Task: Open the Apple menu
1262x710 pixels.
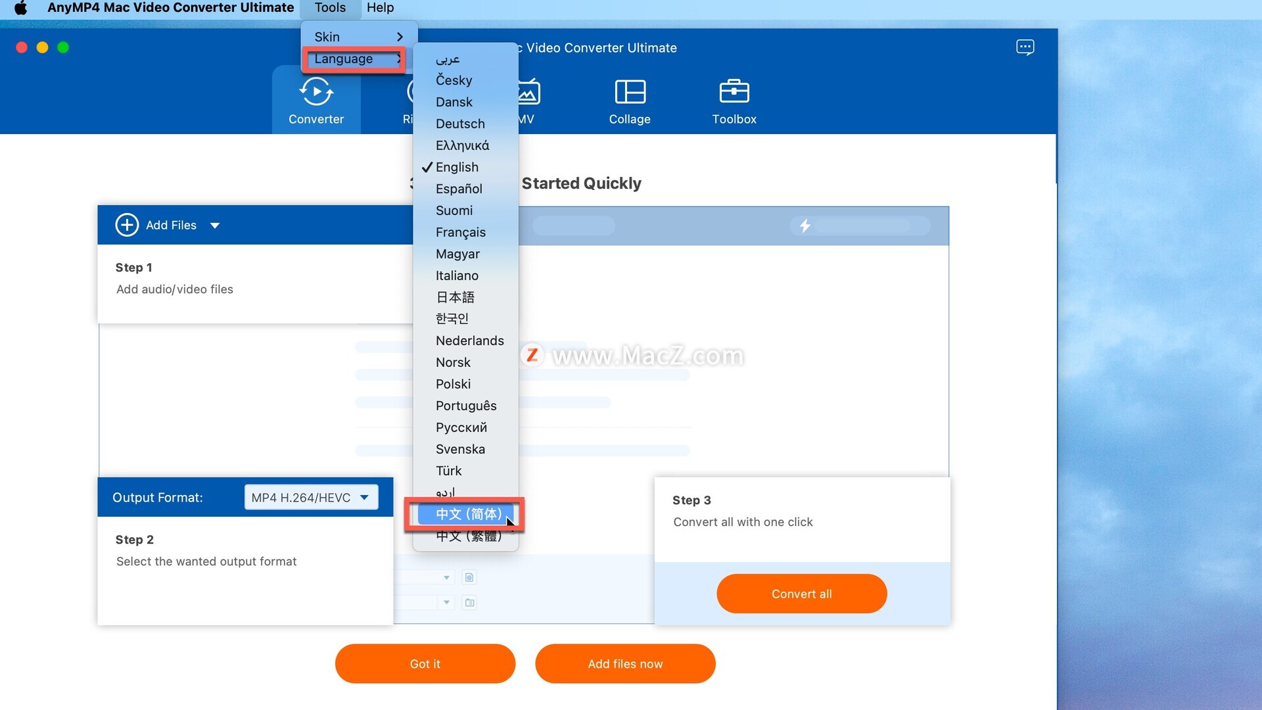Action: pyautogui.click(x=21, y=8)
